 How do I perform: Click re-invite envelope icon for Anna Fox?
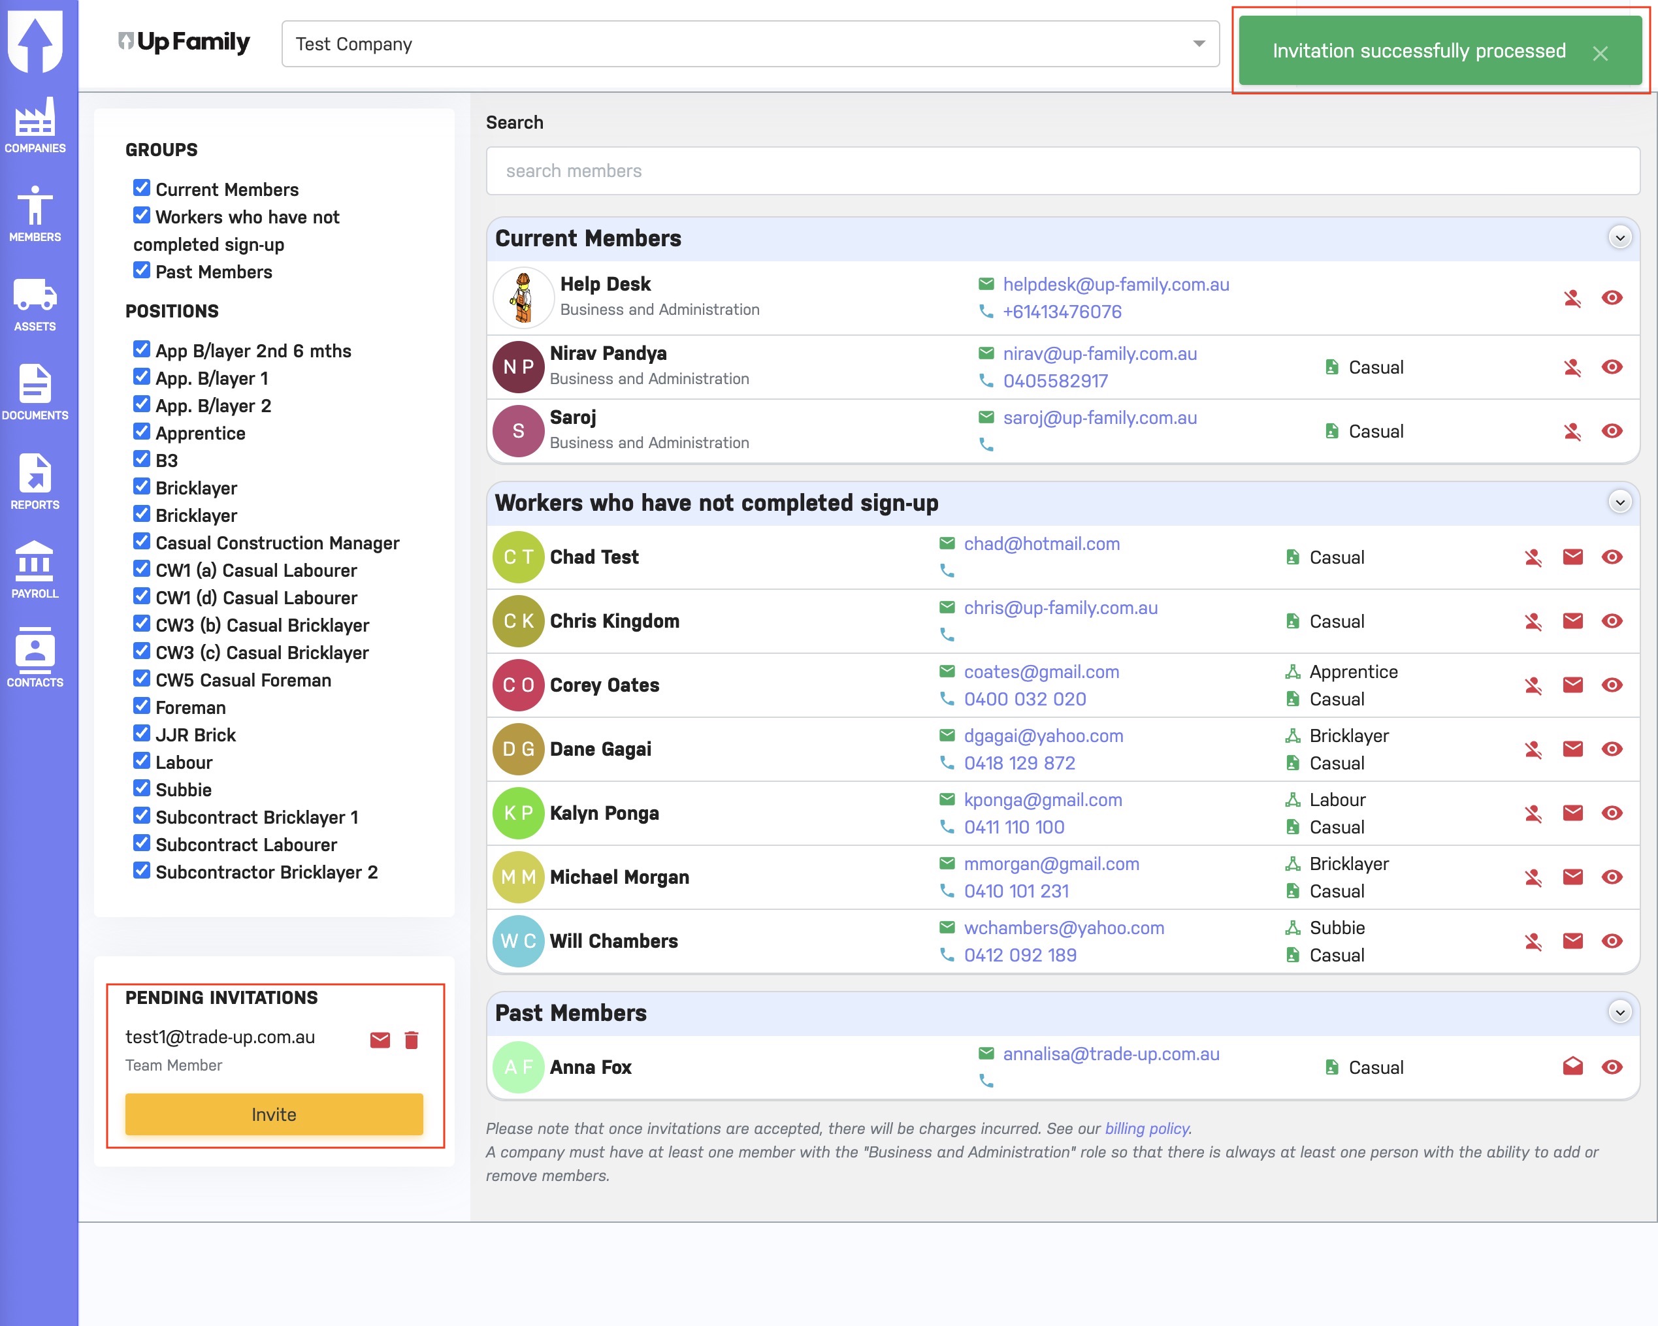point(1572,1066)
